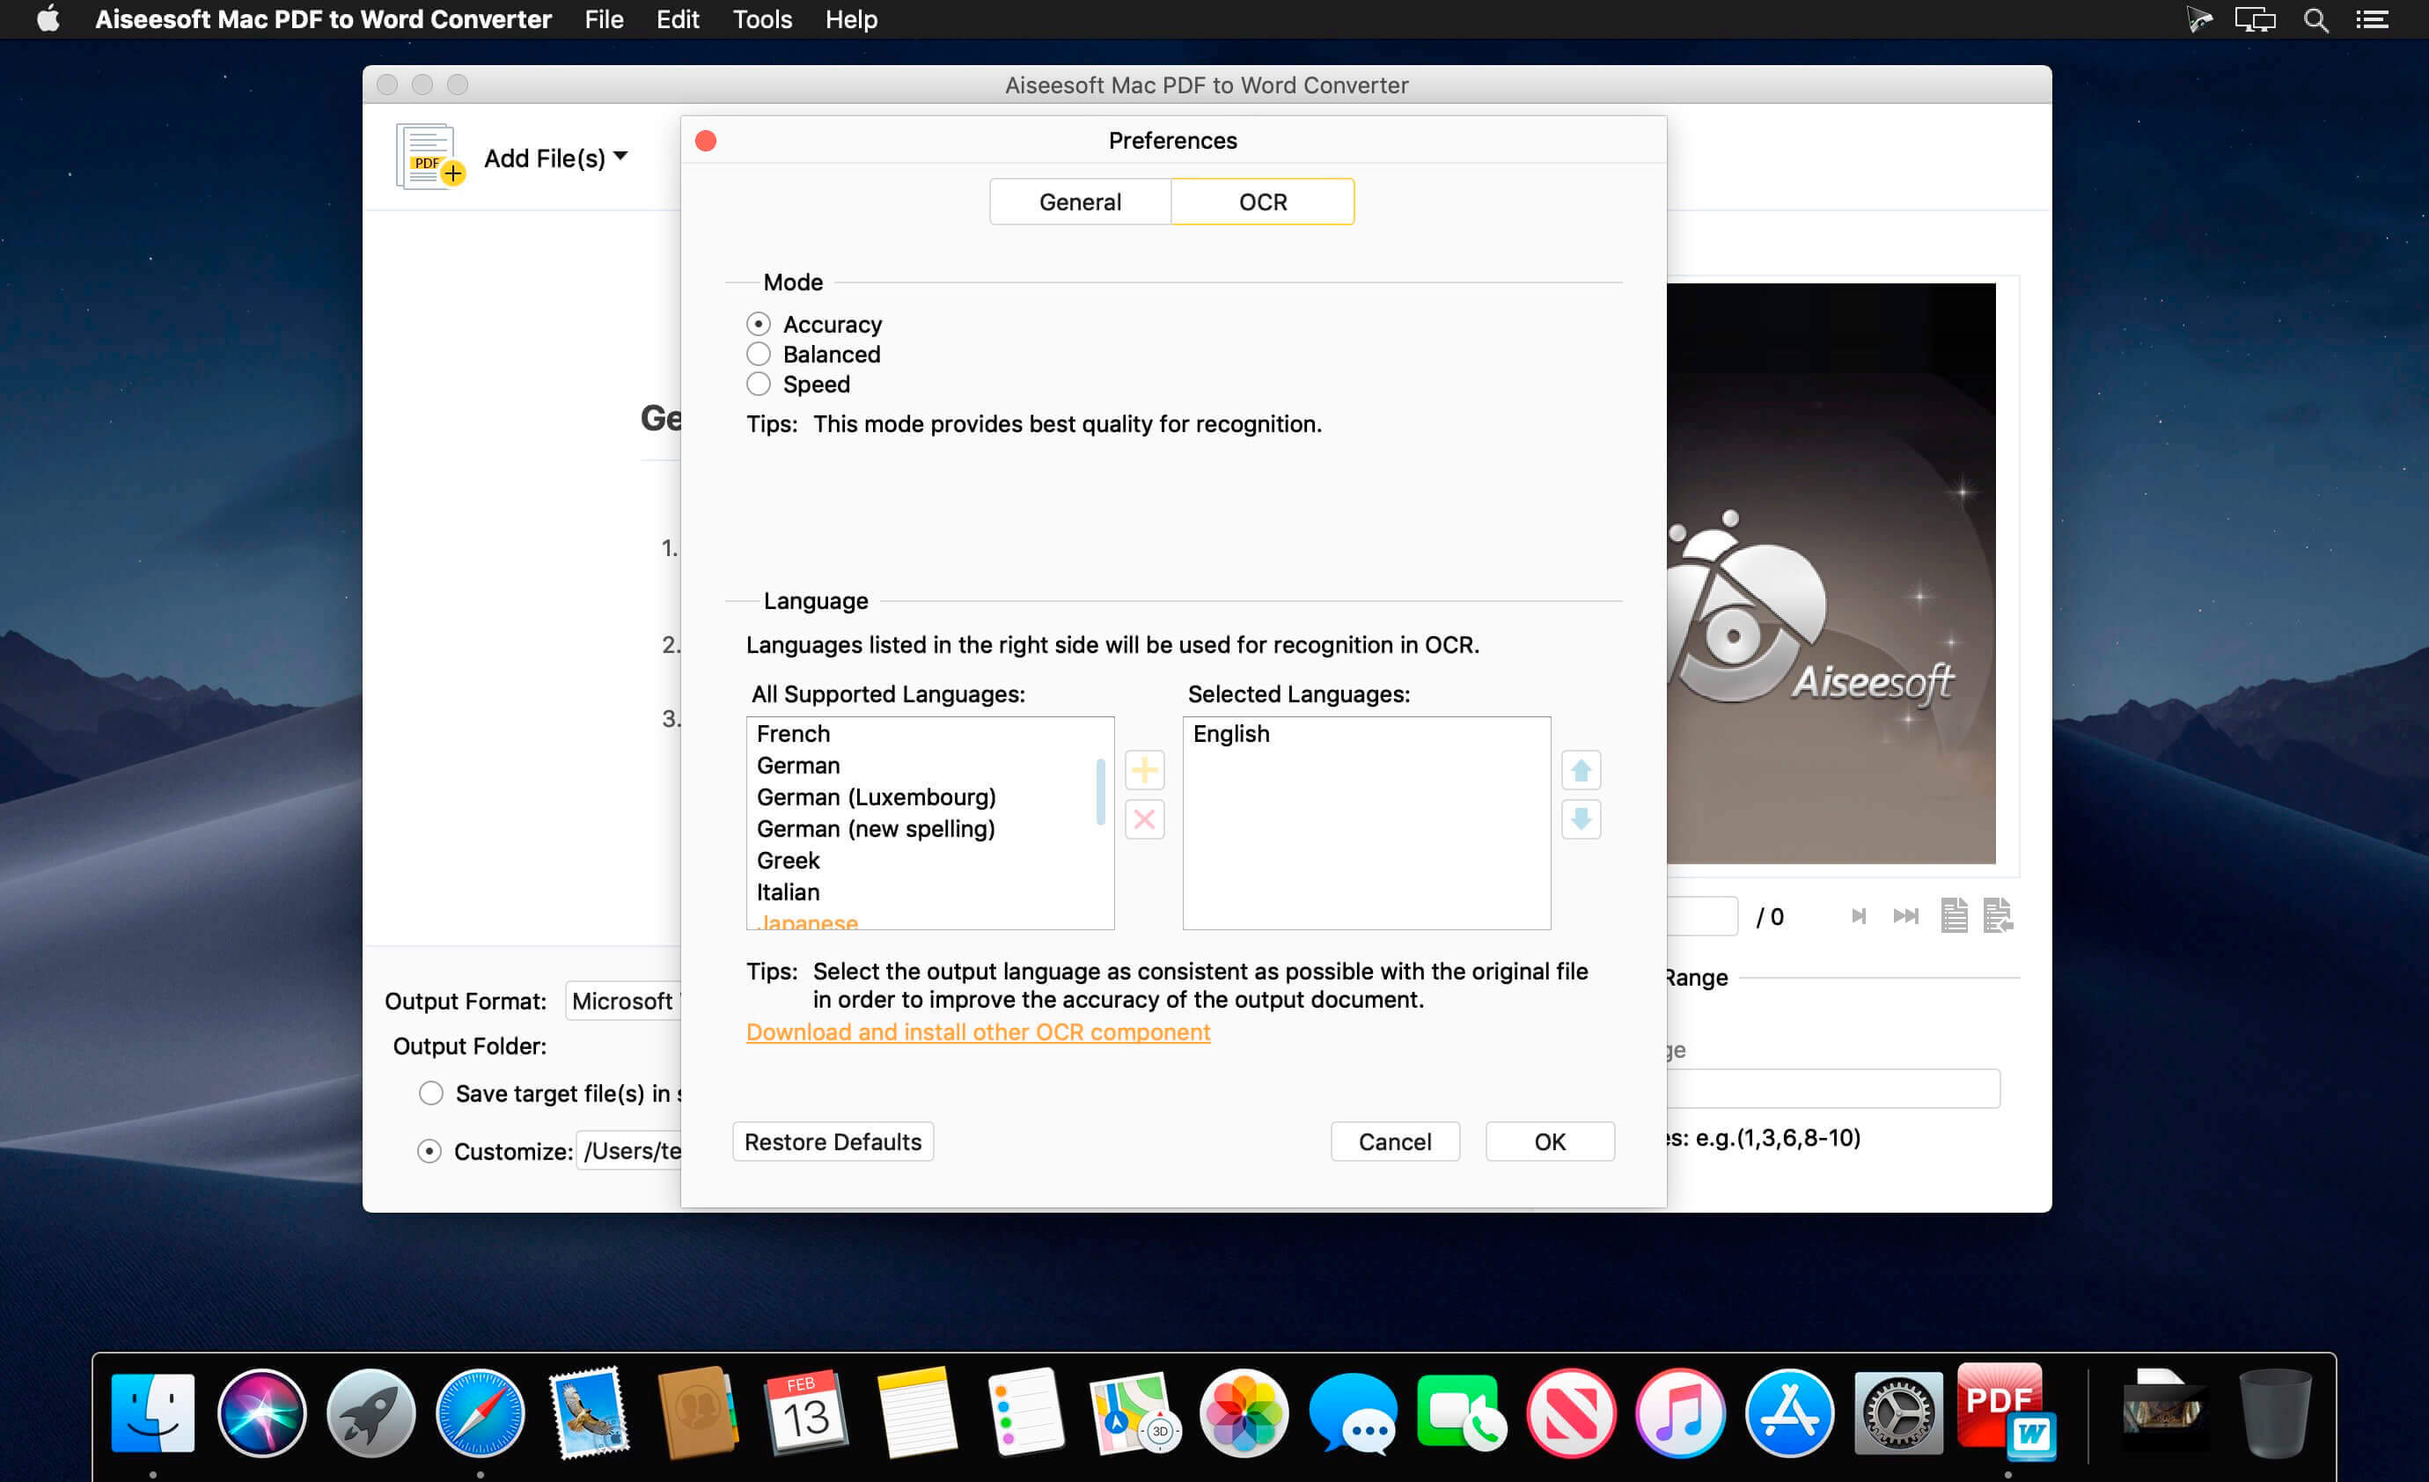Open the File menu
The image size is (2429, 1482).
click(604, 19)
